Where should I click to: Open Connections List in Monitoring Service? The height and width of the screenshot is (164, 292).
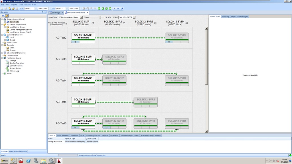16,66
